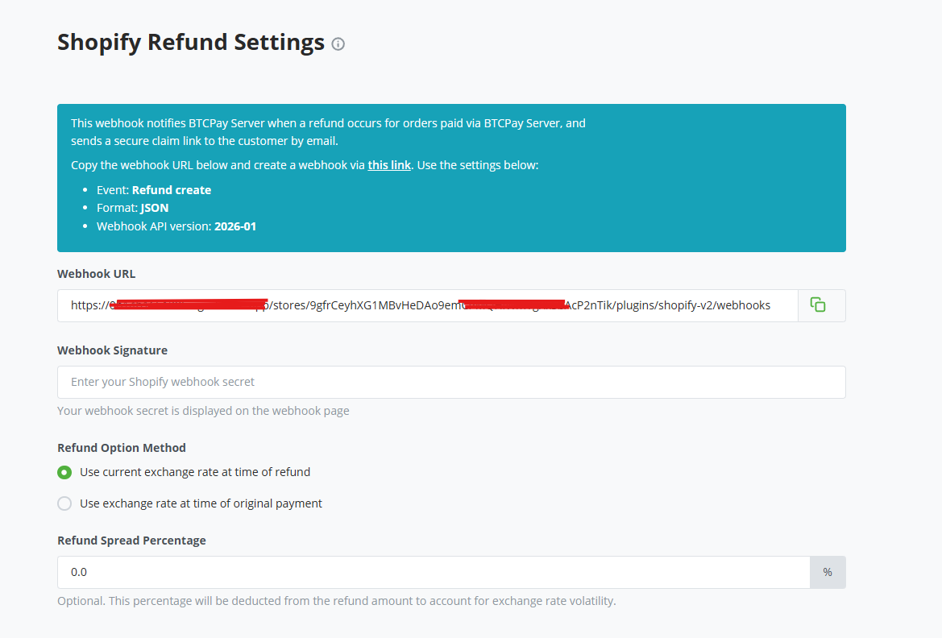Choose exchange rate at time of original payment
The width and height of the screenshot is (942, 638).
[x=64, y=503]
